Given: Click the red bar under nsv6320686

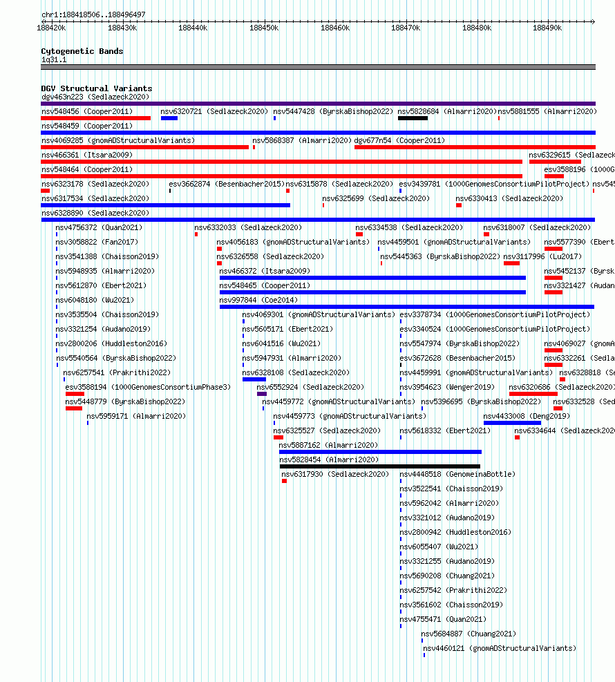Looking at the screenshot, I should pos(533,394).
